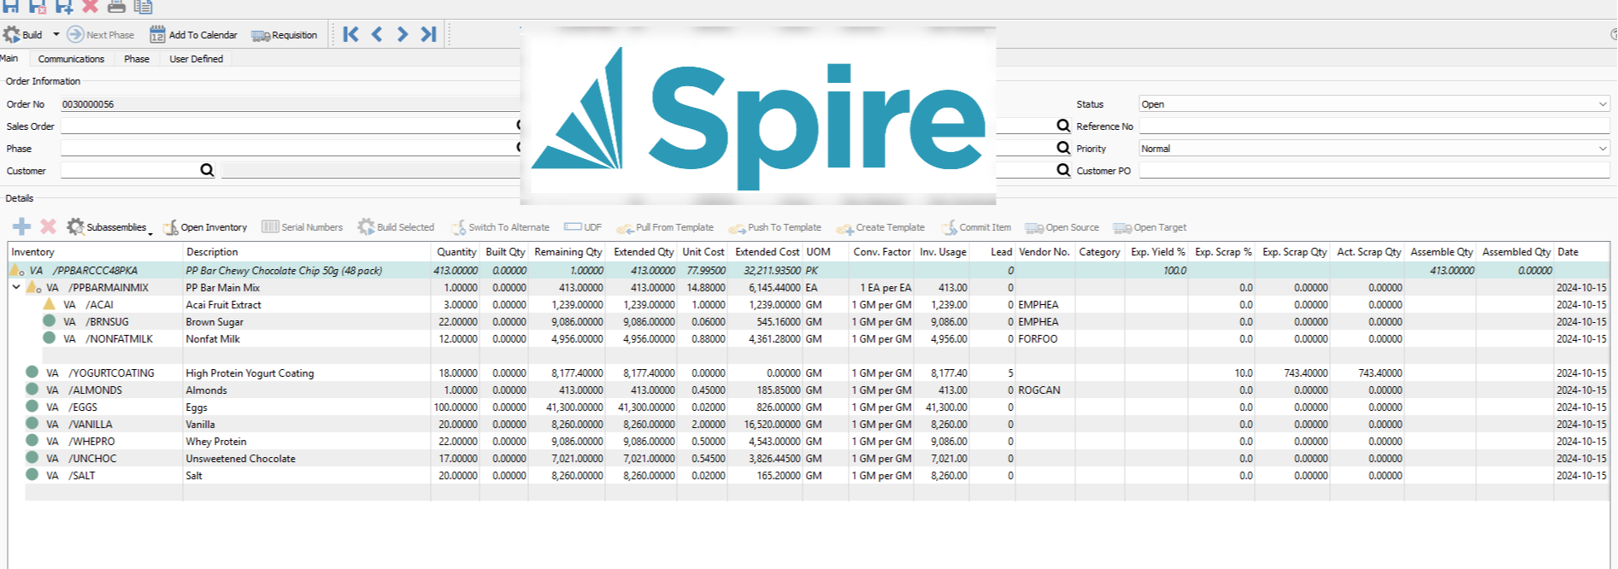Screen dimensions: 1618x569
Task: Click the red X delete icon
Action: [x=90, y=5]
